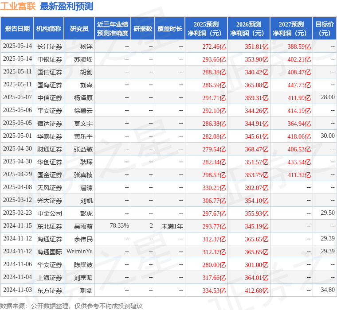Image resolution: width=337 pixels, height=310 pixels.
Task: Click the 机构简称 column header
Action: 49,29
